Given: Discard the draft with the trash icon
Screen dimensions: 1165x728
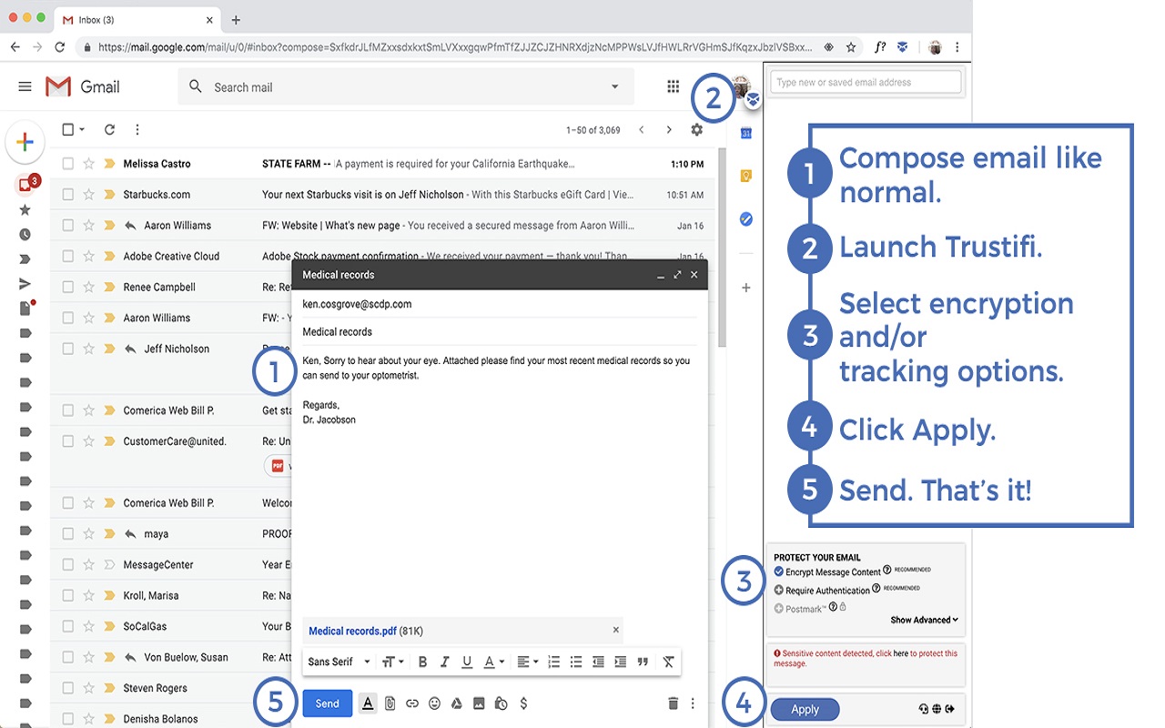Looking at the screenshot, I should tap(674, 703).
